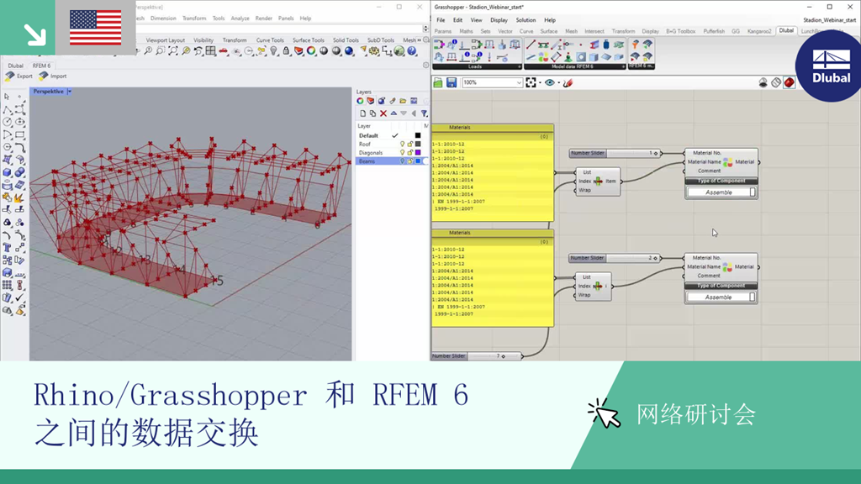861x484 pixels.
Task: Select the preview eye icon in Grasshopper toolbar
Action: [x=548, y=82]
